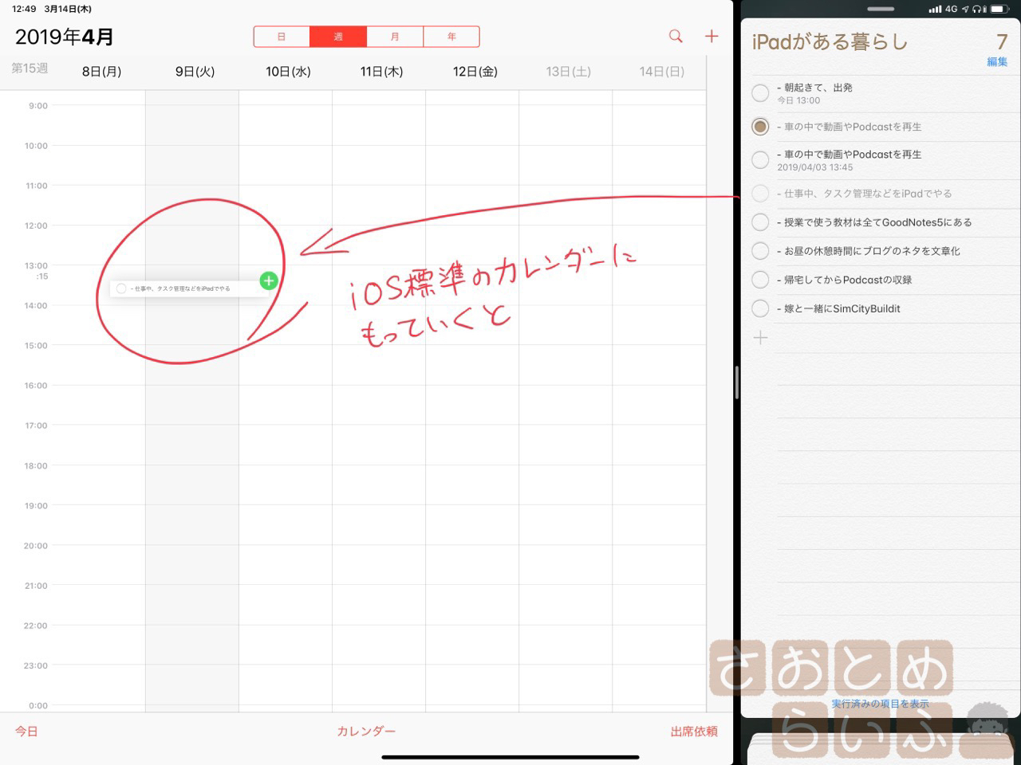This screenshot has width=1021, height=765.
Task: Switch calendar to 月 (month) view
Action: (x=395, y=37)
